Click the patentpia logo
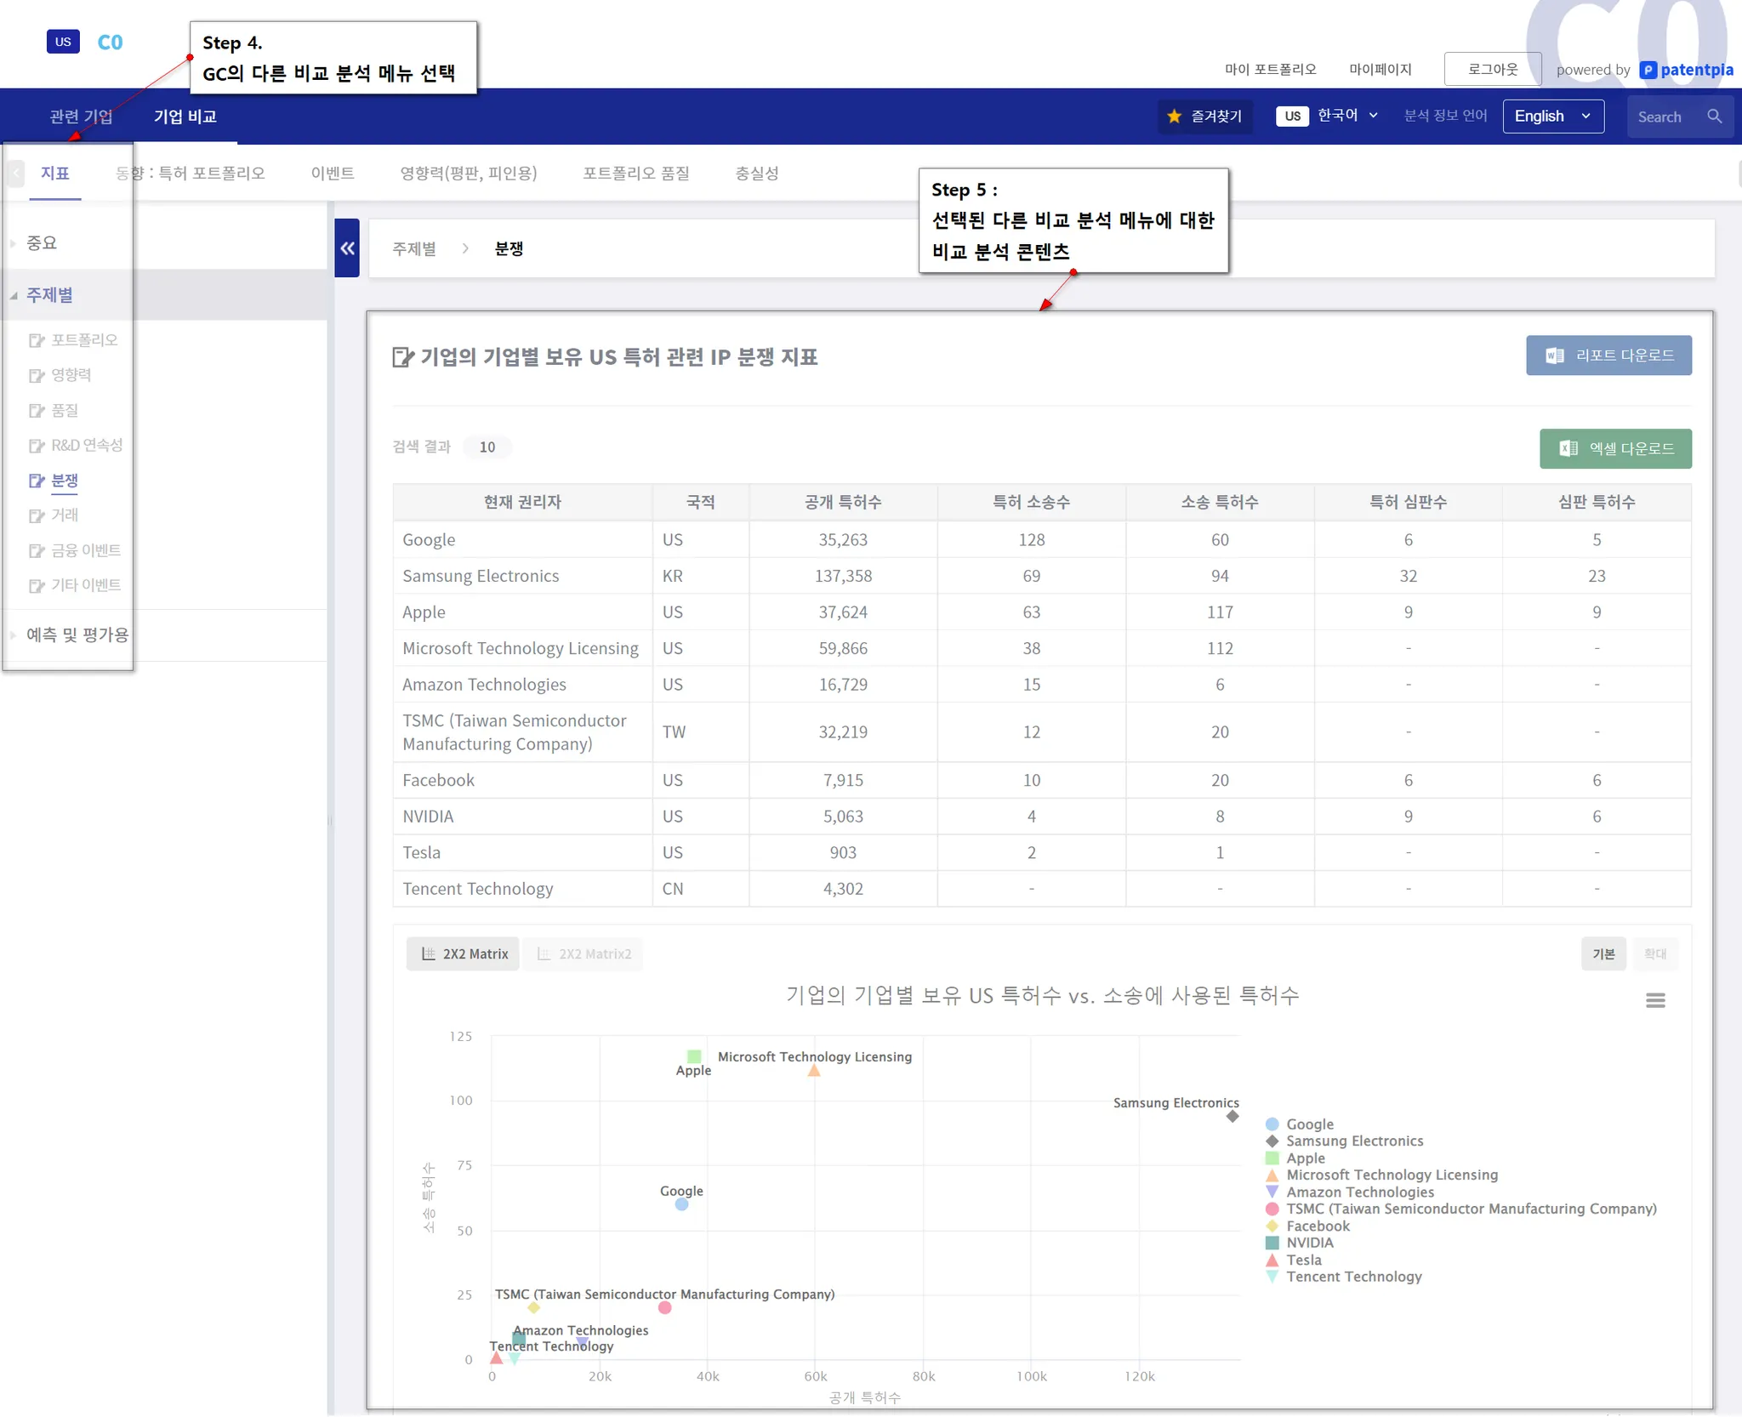Image resolution: width=1742 pixels, height=1417 pixels. pos(1686,70)
